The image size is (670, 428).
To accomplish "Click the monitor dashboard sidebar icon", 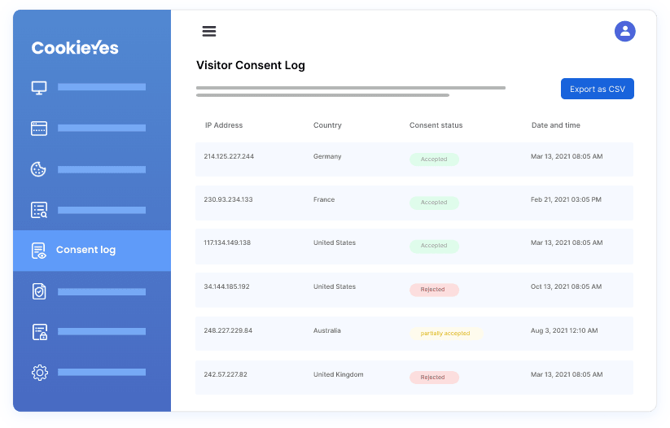I will pos(39,88).
